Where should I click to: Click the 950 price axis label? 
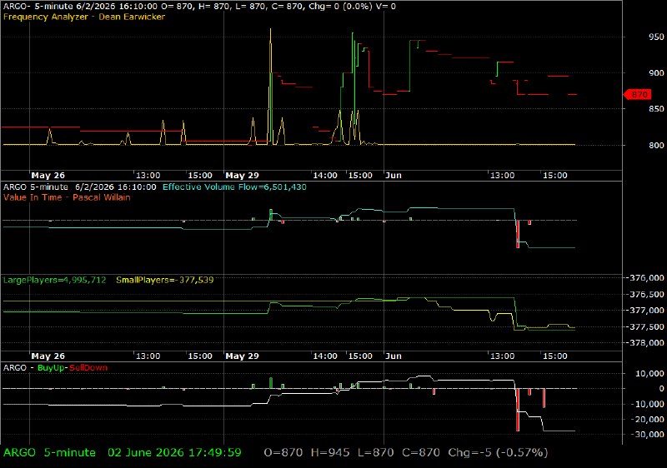point(656,37)
